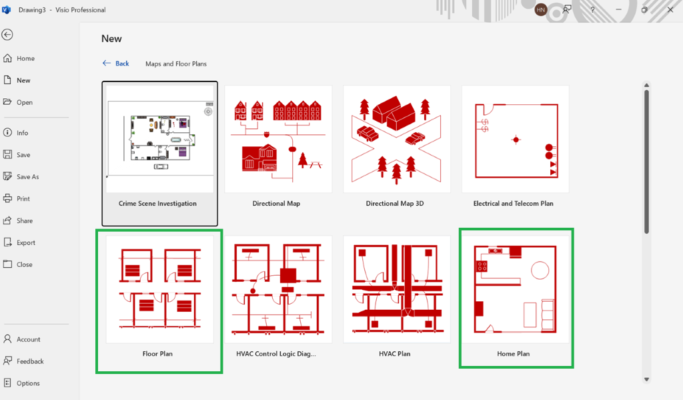Click the Home Plan label text
Screen dimensions: 683x400
tap(513, 354)
